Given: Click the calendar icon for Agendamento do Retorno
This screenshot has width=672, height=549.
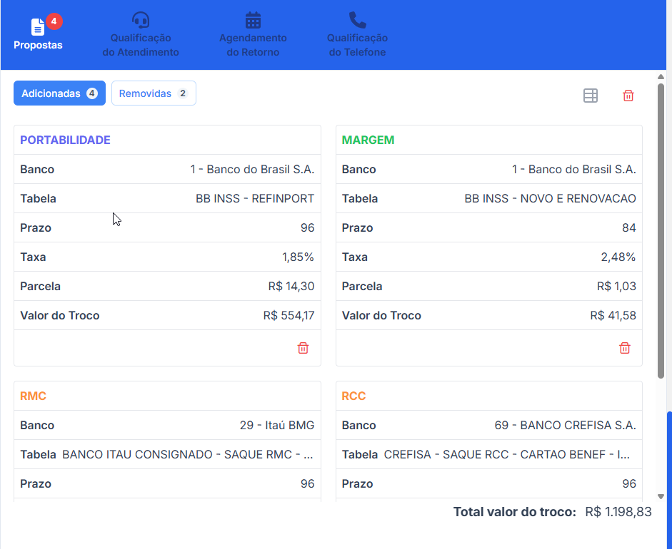Looking at the screenshot, I should 253,20.
